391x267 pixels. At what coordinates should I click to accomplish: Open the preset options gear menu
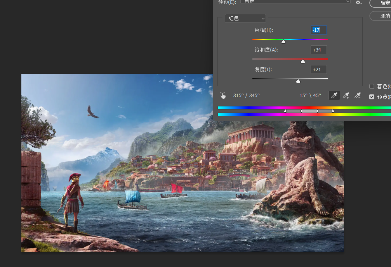click(x=359, y=2)
